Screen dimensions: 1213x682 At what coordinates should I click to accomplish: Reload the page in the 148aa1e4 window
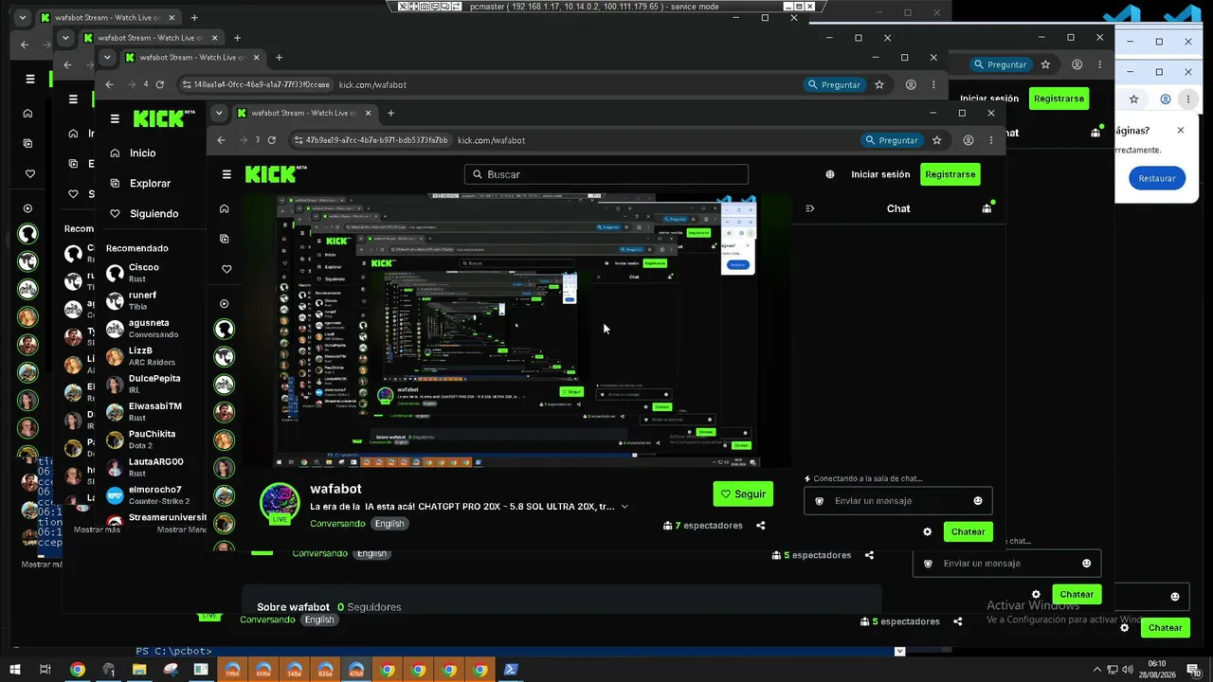tap(159, 84)
